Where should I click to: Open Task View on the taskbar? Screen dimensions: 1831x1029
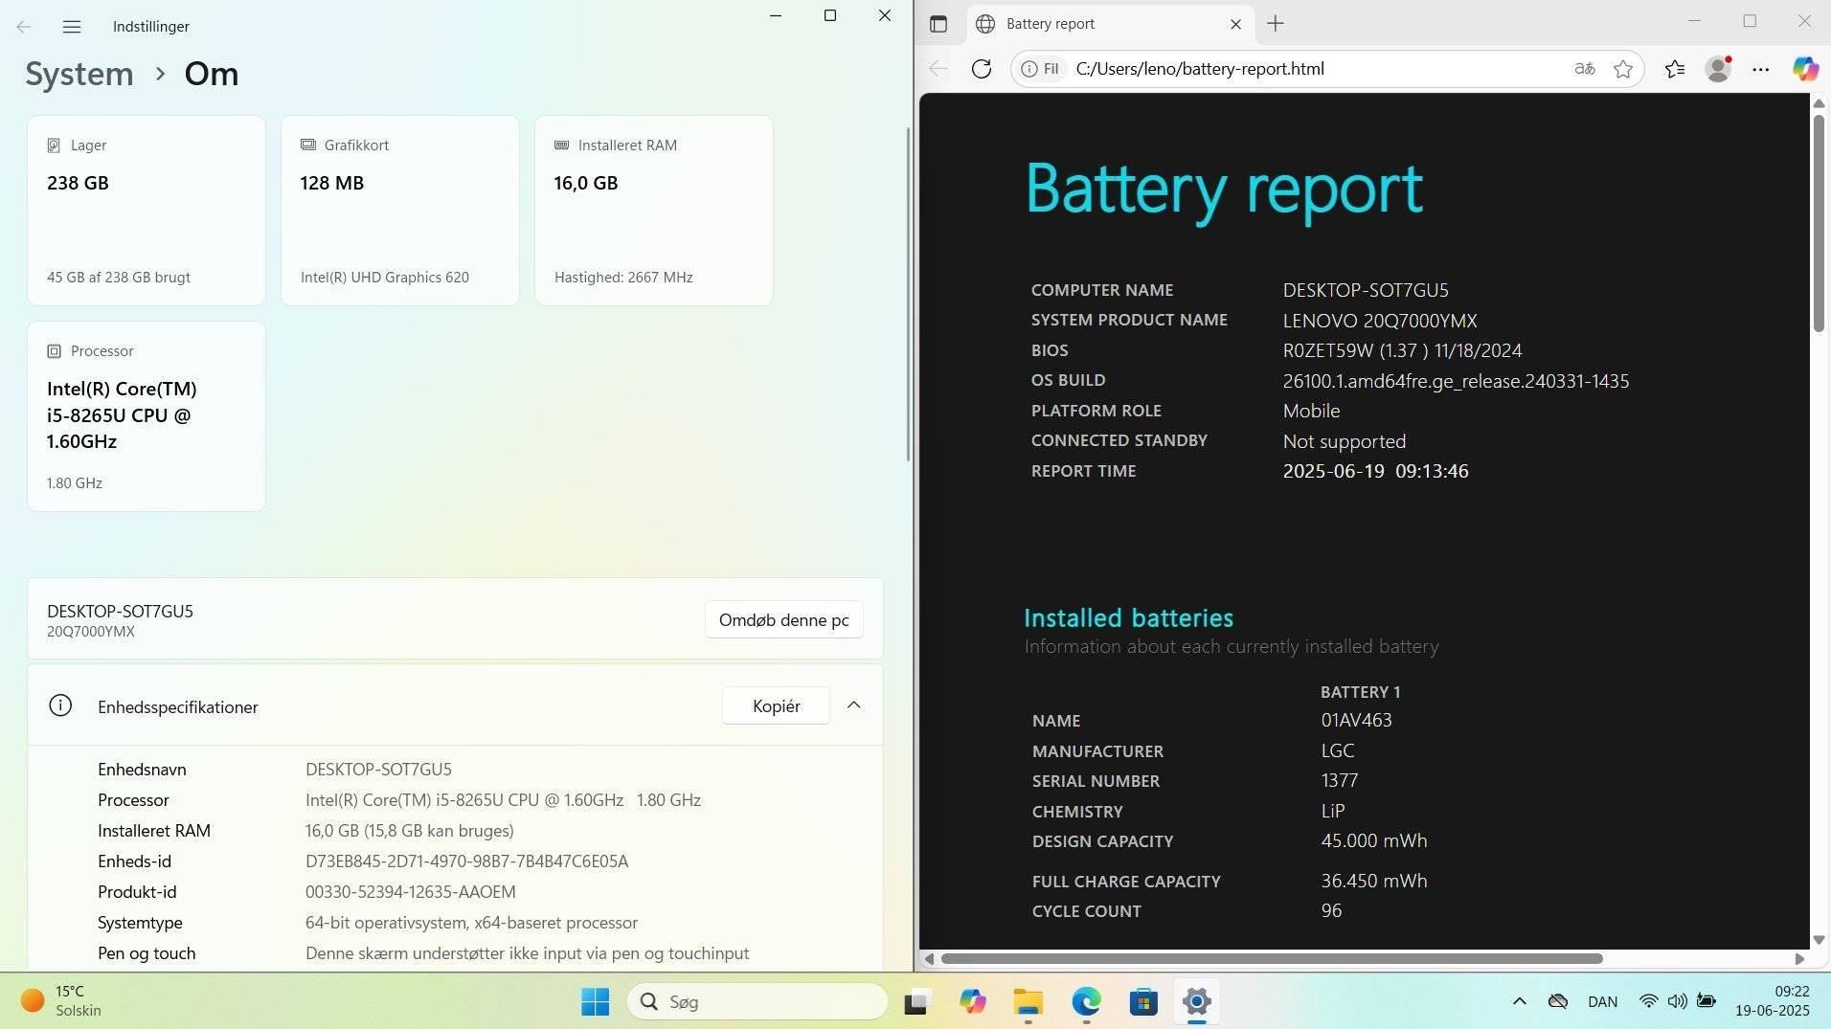pos(916,1001)
